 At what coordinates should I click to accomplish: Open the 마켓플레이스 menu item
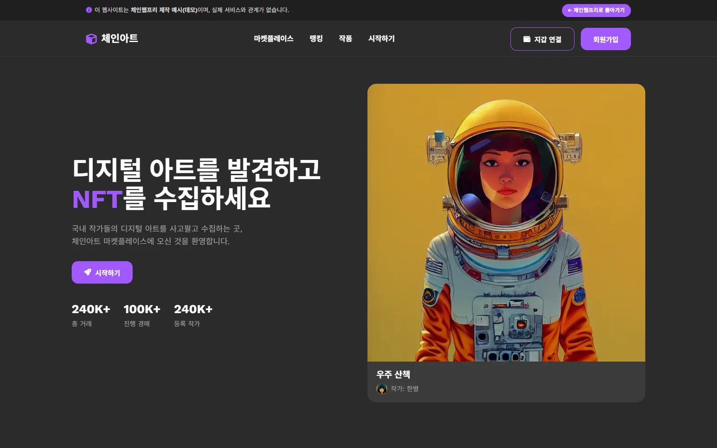point(274,39)
